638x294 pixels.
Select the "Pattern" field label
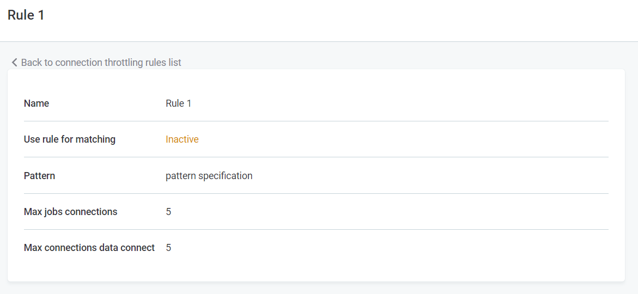click(x=39, y=176)
